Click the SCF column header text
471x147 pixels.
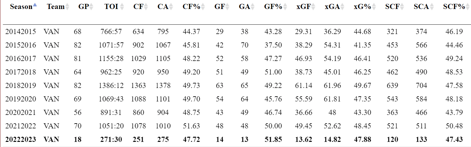pos(392,7)
